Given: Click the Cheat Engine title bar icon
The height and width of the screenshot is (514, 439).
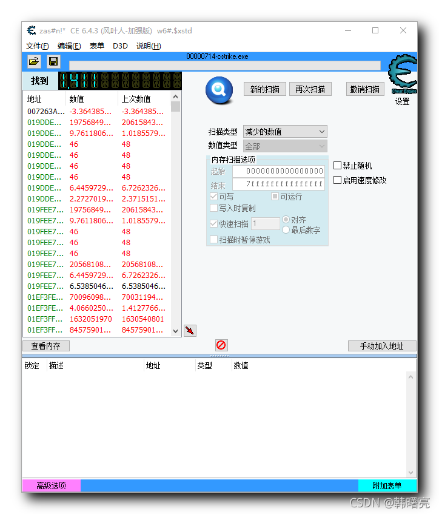Looking at the screenshot, I should [31, 30].
